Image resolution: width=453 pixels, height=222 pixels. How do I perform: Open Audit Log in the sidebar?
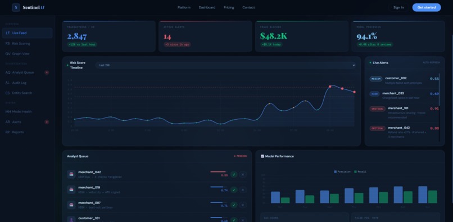point(27,83)
